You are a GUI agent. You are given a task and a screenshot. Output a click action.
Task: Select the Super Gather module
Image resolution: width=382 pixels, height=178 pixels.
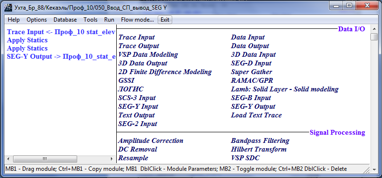pos(251,72)
